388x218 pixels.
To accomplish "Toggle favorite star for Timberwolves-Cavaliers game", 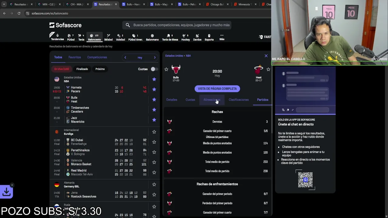I will click(154, 110).
